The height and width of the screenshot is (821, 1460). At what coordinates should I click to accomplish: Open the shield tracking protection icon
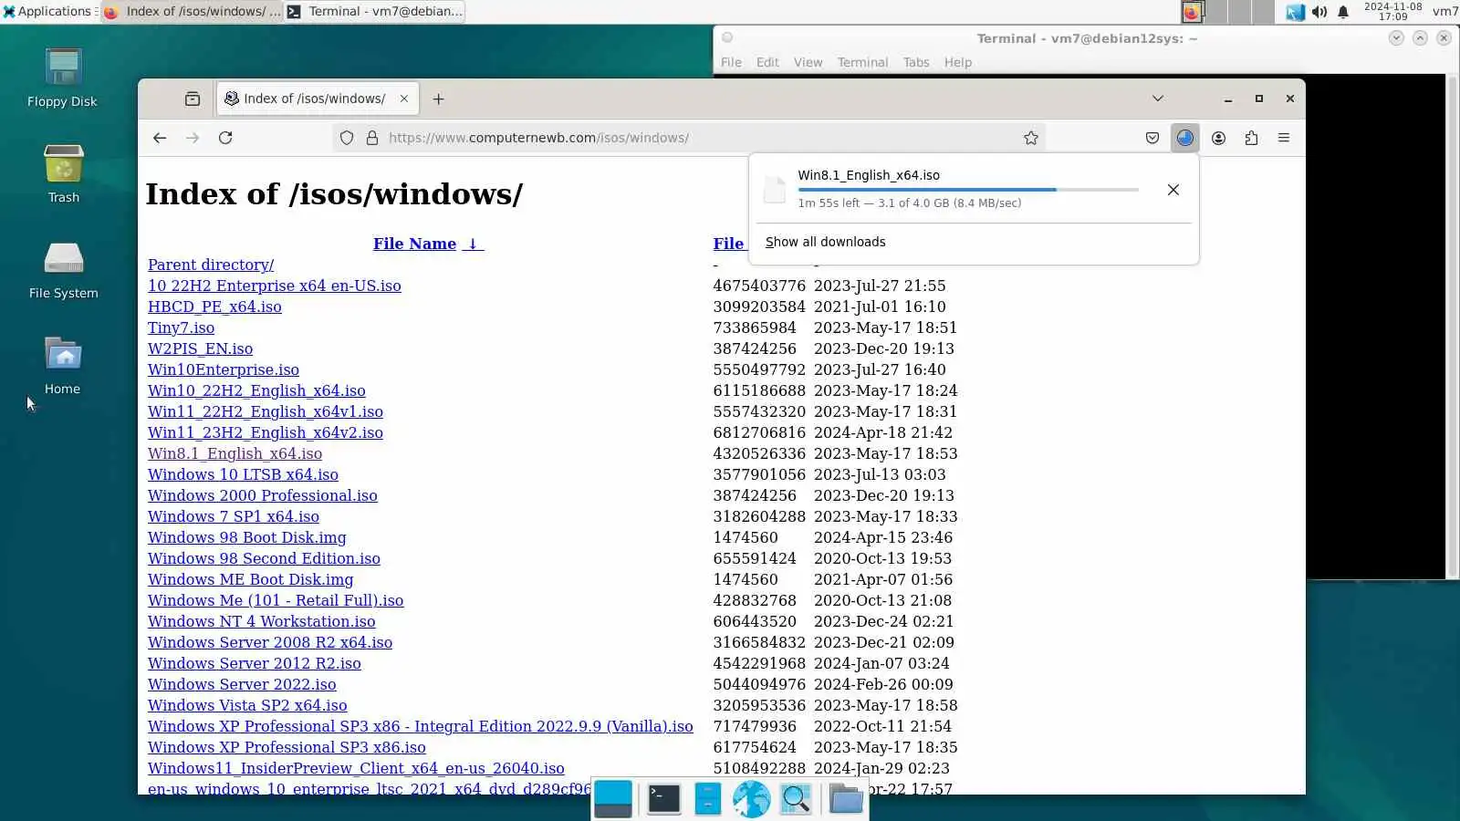(347, 138)
